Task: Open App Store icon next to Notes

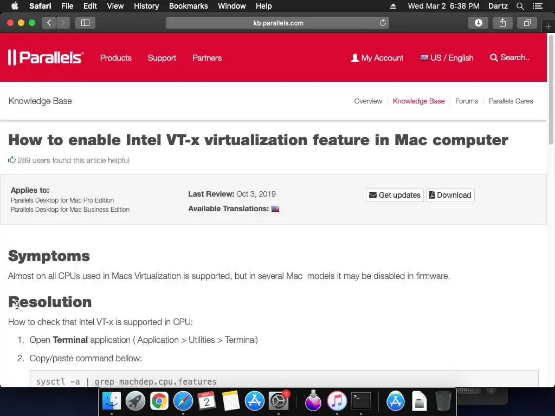Action: coord(255,401)
